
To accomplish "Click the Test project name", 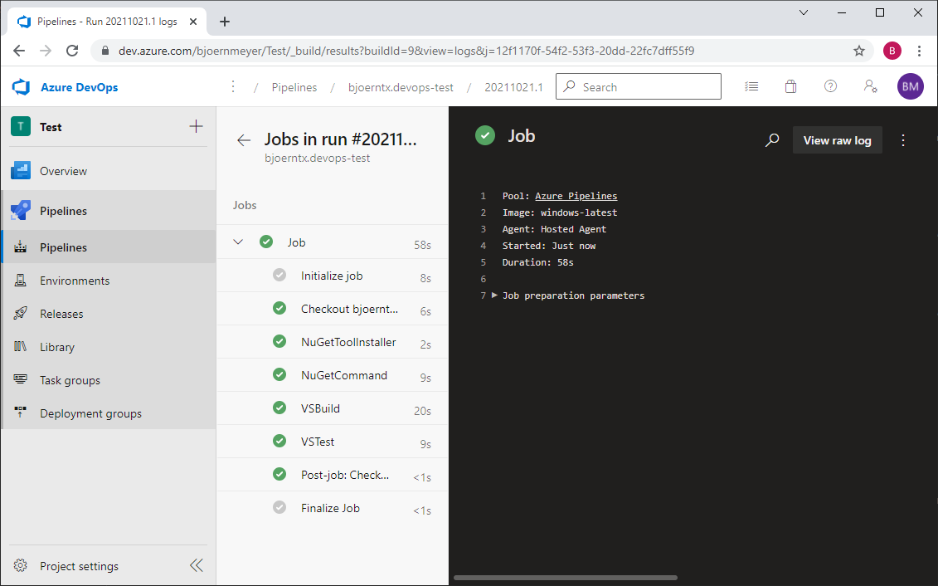I will [51, 127].
